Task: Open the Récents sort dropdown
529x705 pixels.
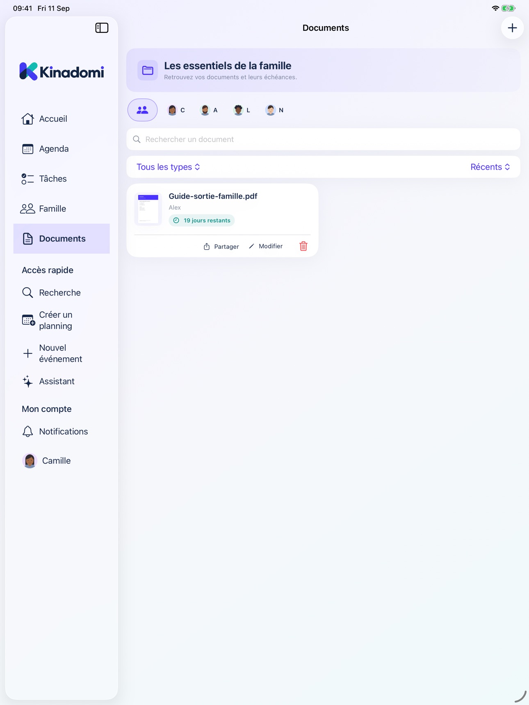Action: click(x=490, y=167)
